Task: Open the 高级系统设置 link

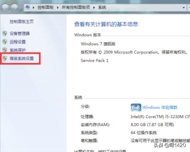Action: click(x=22, y=59)
